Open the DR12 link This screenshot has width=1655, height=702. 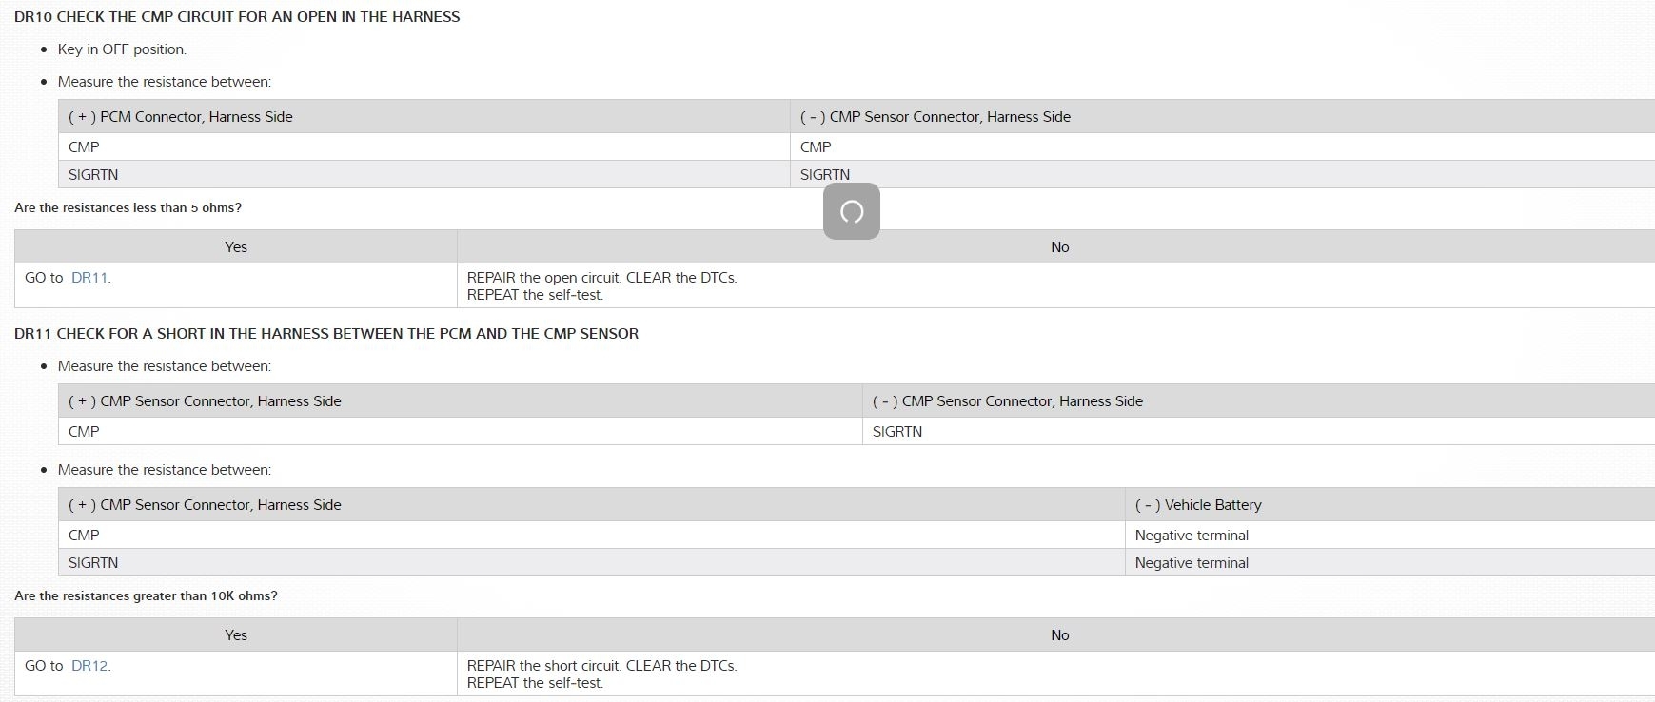click(89, 666)
